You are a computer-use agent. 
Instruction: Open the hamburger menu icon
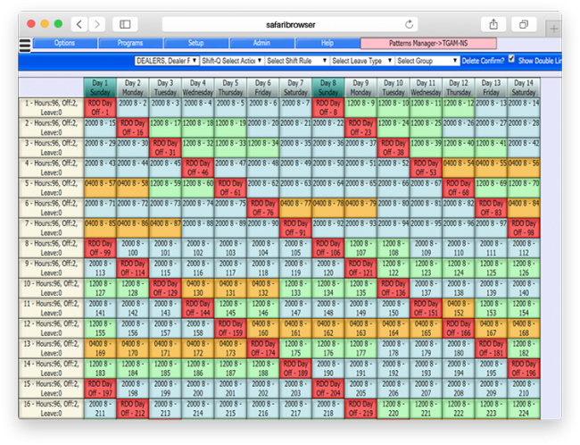pos(25,46)
